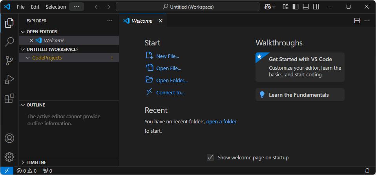Open the Extensions view
The width and height of the screenshot is (376, 175).
click(9, 98)
